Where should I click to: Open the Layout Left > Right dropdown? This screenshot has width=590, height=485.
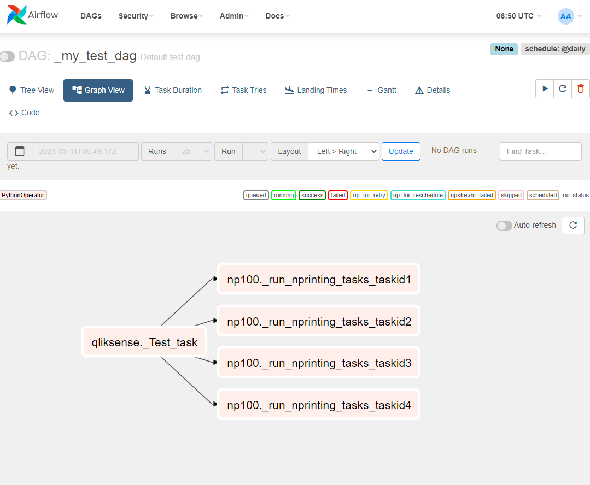[x=344, y=151]
